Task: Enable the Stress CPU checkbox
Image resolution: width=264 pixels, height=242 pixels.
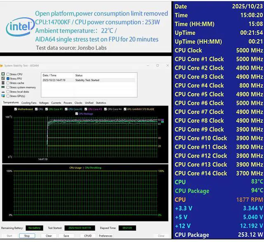Action: coord(8,74)
